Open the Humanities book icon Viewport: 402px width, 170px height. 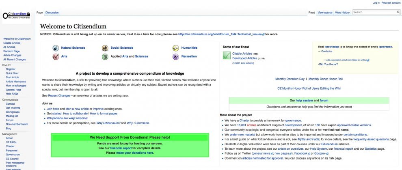[x=175, y=48]
